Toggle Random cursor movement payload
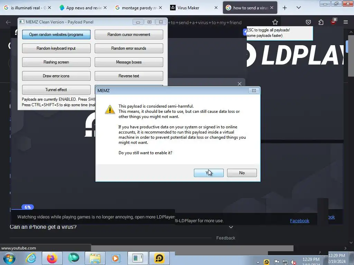Viewport: 354px width, 265px height. point(129,35)
